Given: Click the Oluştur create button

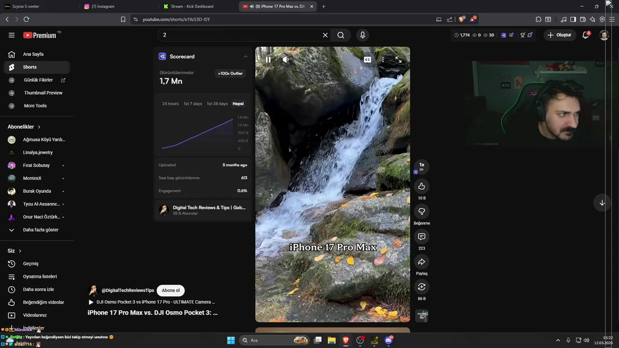Looking at the screenshot, I should pos(560,35).
